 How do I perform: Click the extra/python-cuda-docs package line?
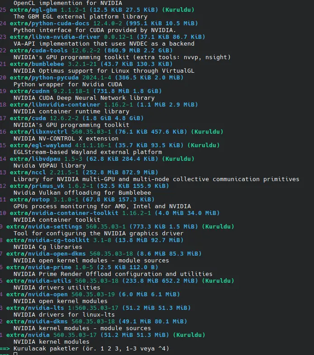[99, 23]
